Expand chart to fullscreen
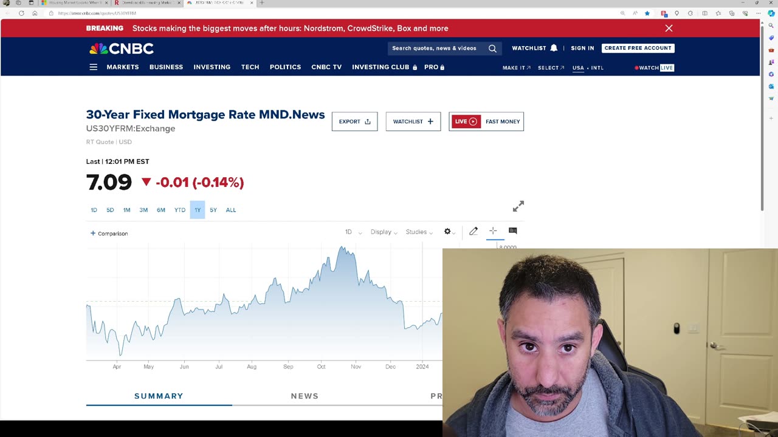The image size is (778, 437). [x=518, y=206]
